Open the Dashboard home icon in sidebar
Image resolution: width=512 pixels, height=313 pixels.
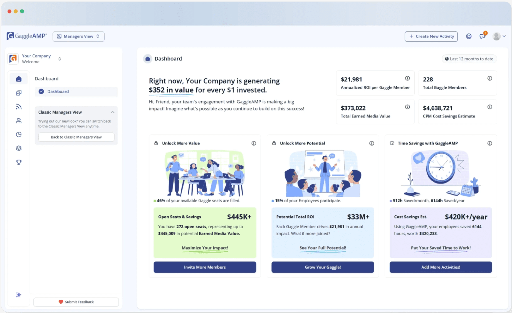pos(18,79)
